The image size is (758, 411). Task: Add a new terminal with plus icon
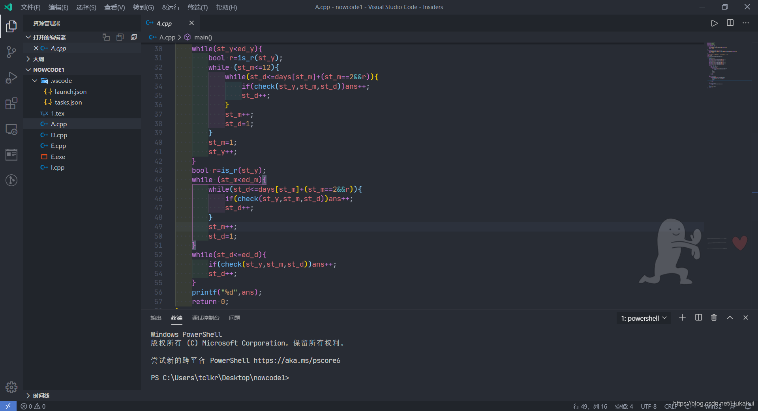[682, 318]
